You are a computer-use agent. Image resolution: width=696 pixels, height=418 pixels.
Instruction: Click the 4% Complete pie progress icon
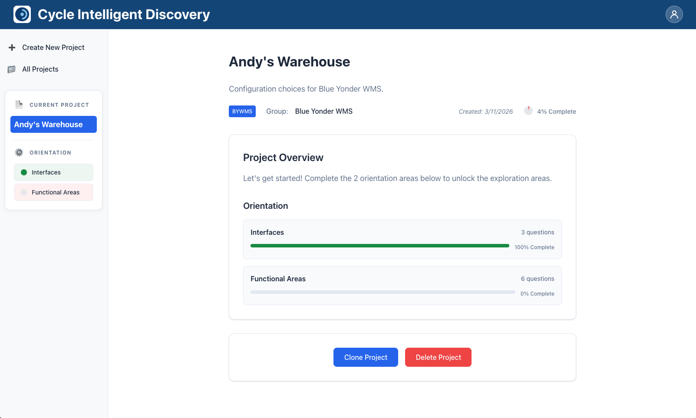pyautogui.click(x=528, y=111)
